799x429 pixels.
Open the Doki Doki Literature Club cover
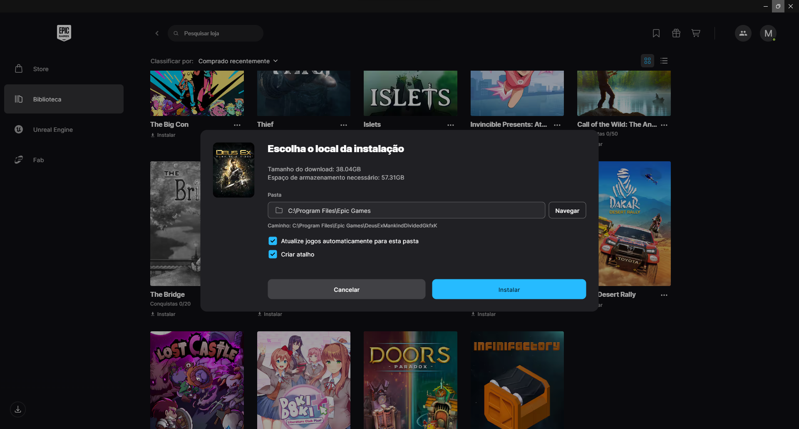click(x=304, y=380)
